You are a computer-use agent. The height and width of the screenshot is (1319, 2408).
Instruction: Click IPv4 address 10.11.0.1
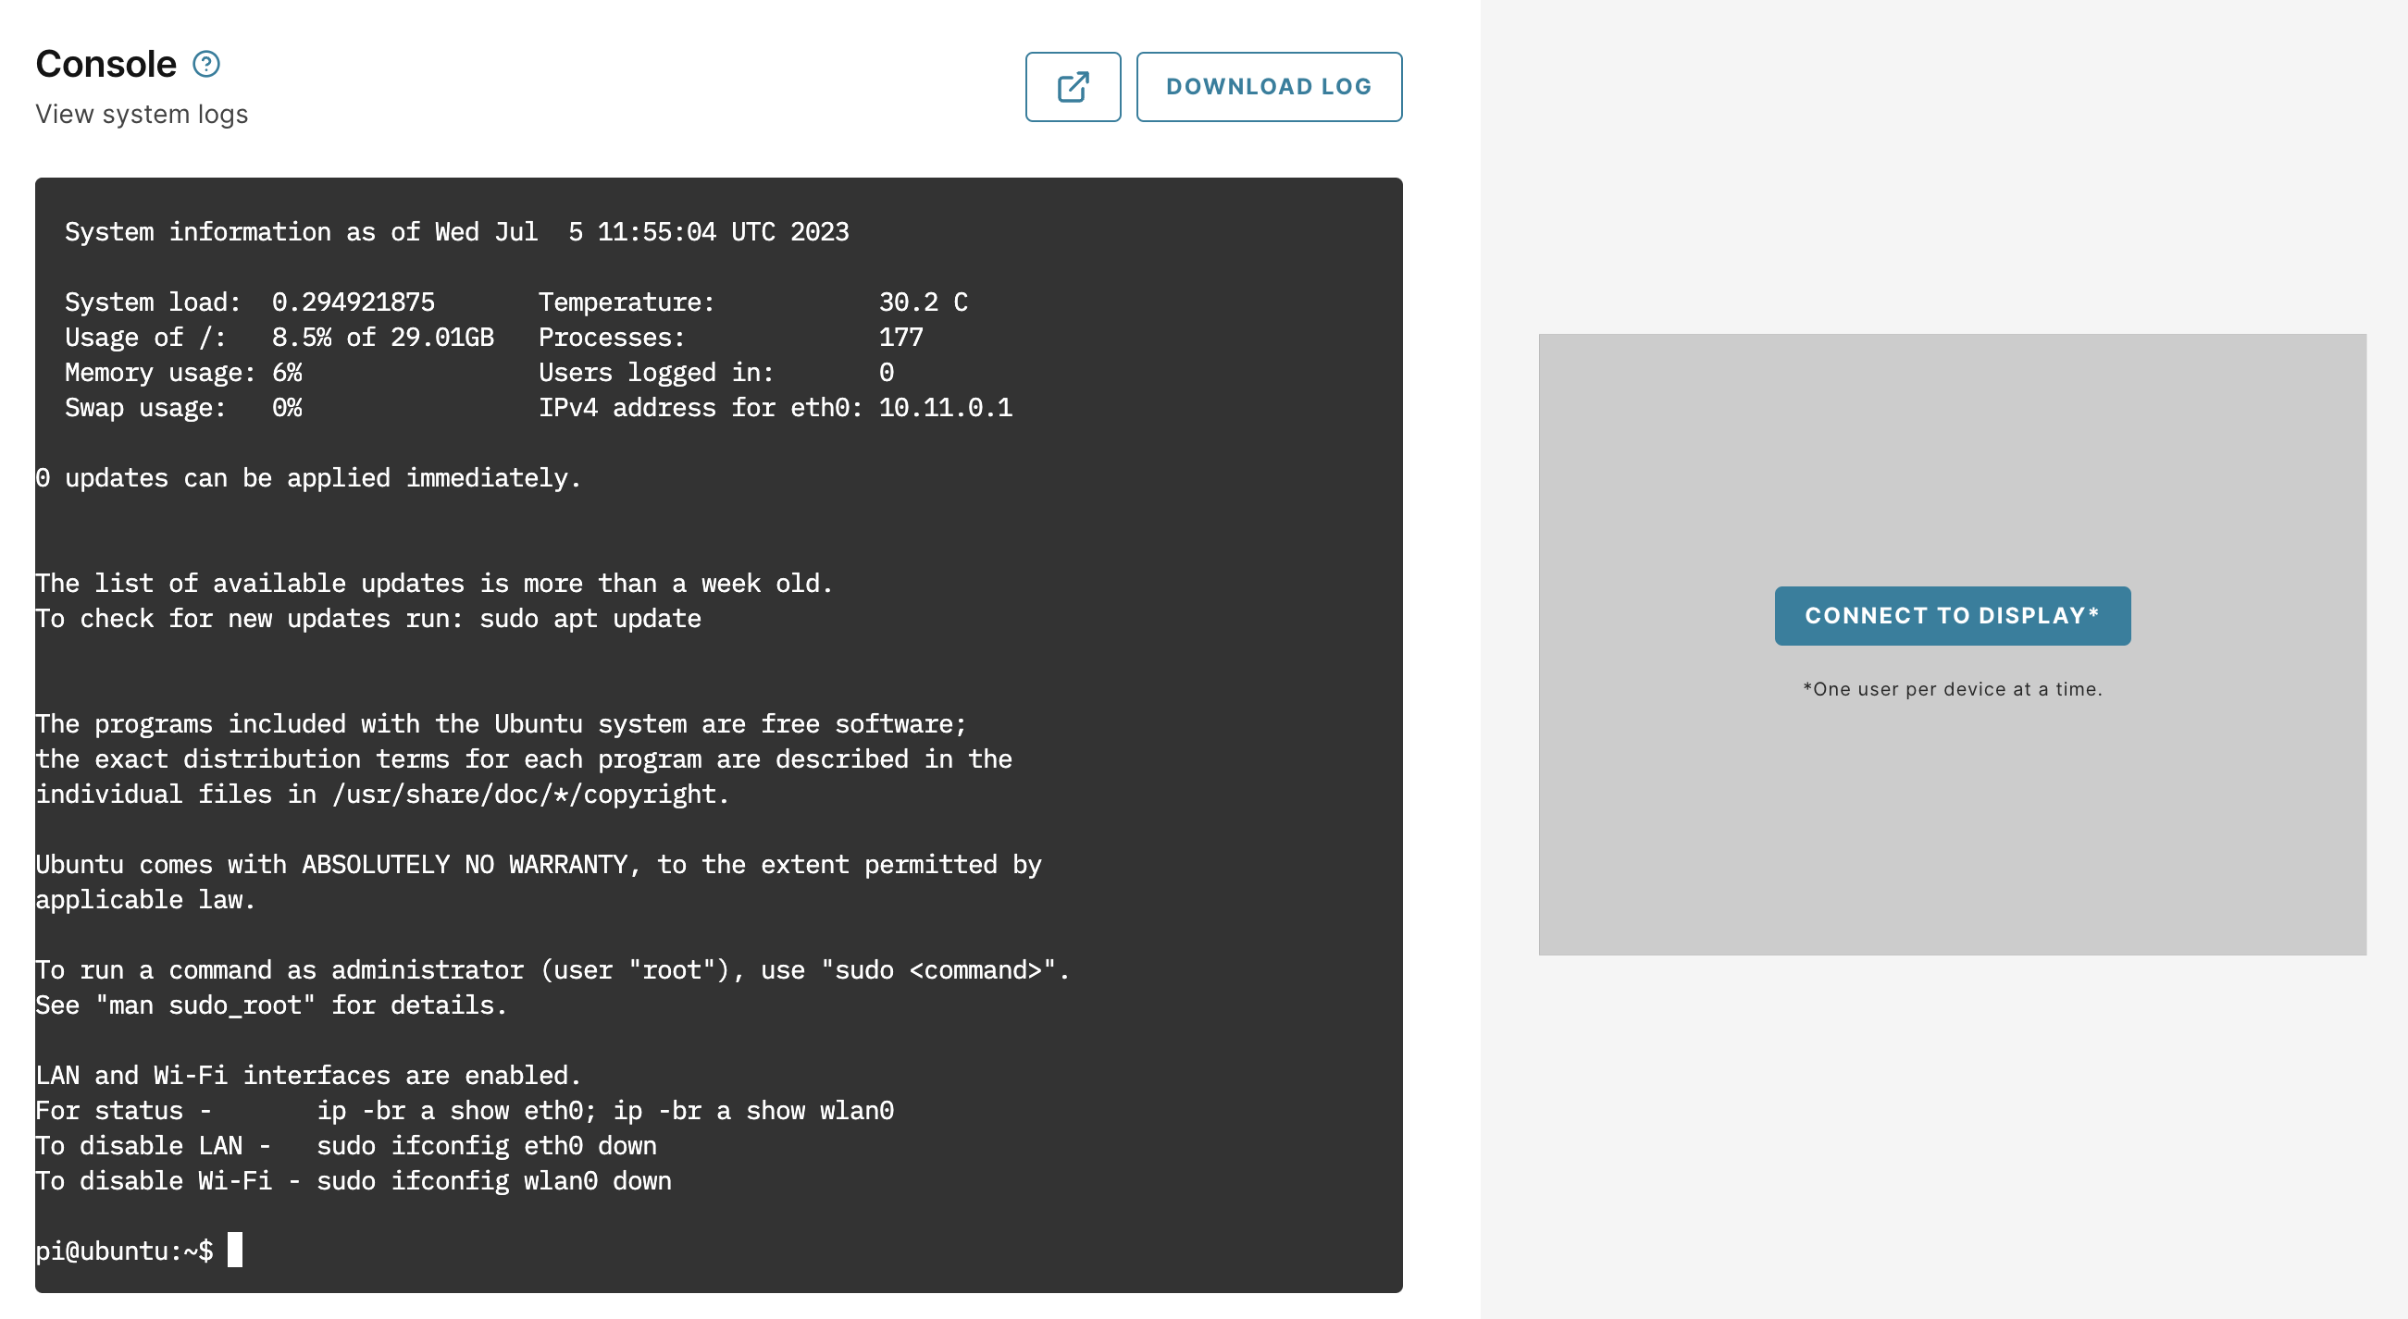click(x=945, y=408)
